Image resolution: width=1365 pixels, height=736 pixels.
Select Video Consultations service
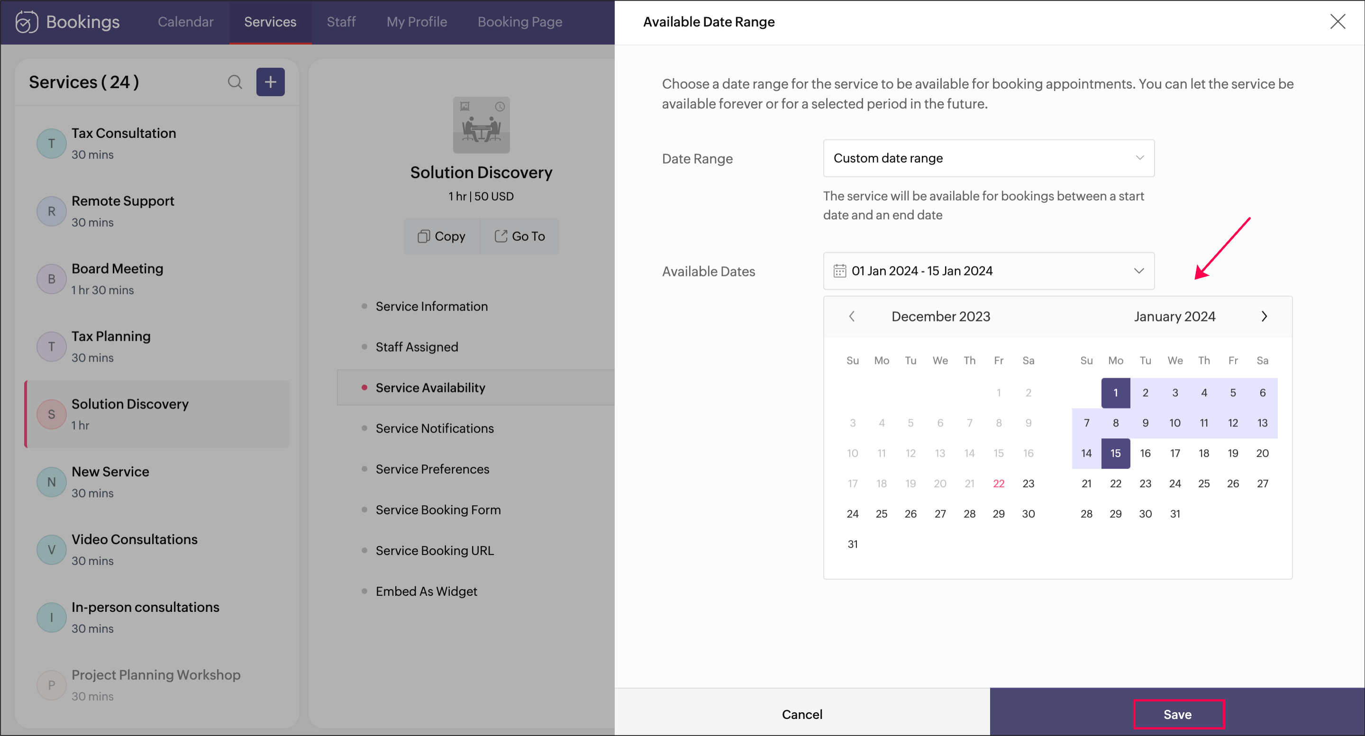click(157, 550)
